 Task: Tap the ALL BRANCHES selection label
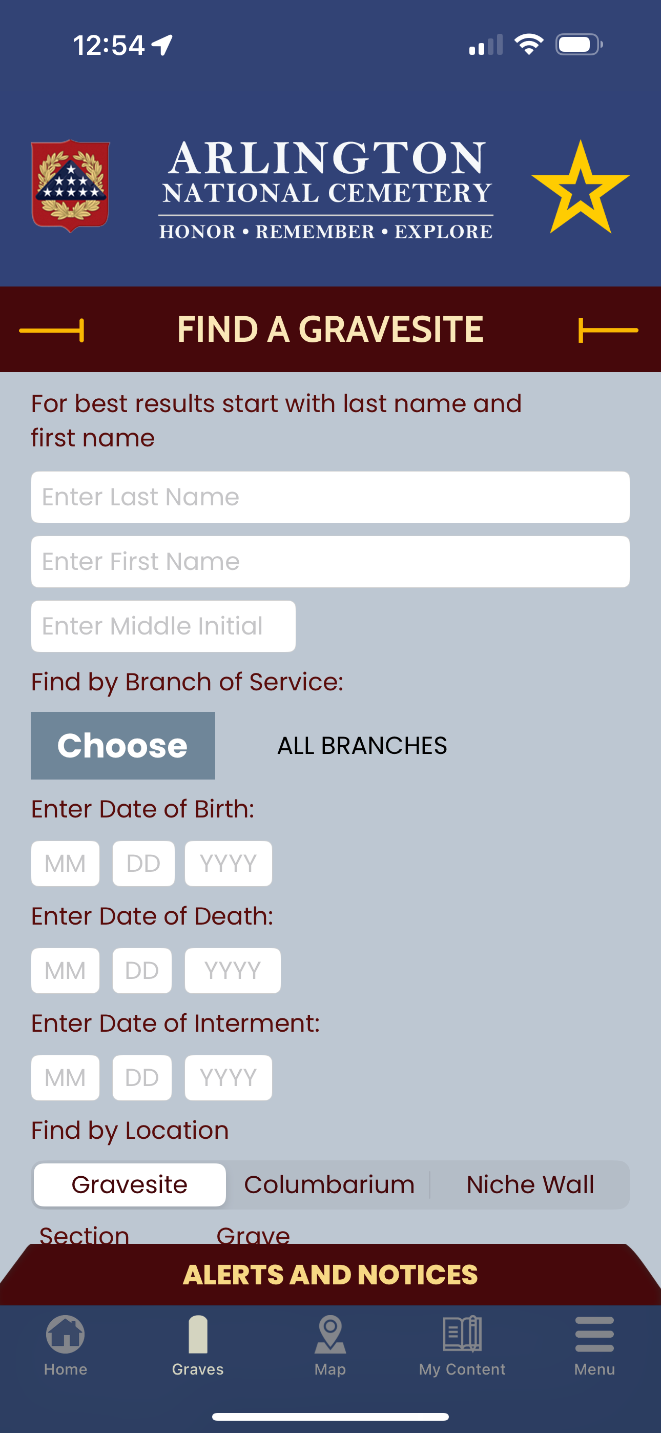pos(362,745)
